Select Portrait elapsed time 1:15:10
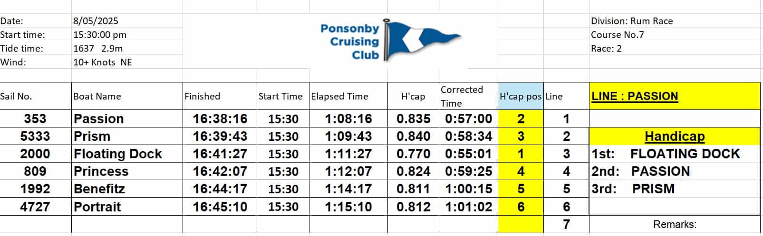763x236 pixels. tap(348, 207)
